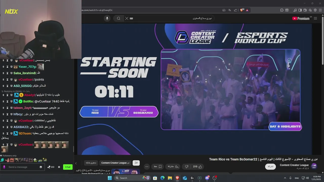Select the من Content Creator League chip
This screenshot has height=182, width=324.
click(x=115, y=163)
